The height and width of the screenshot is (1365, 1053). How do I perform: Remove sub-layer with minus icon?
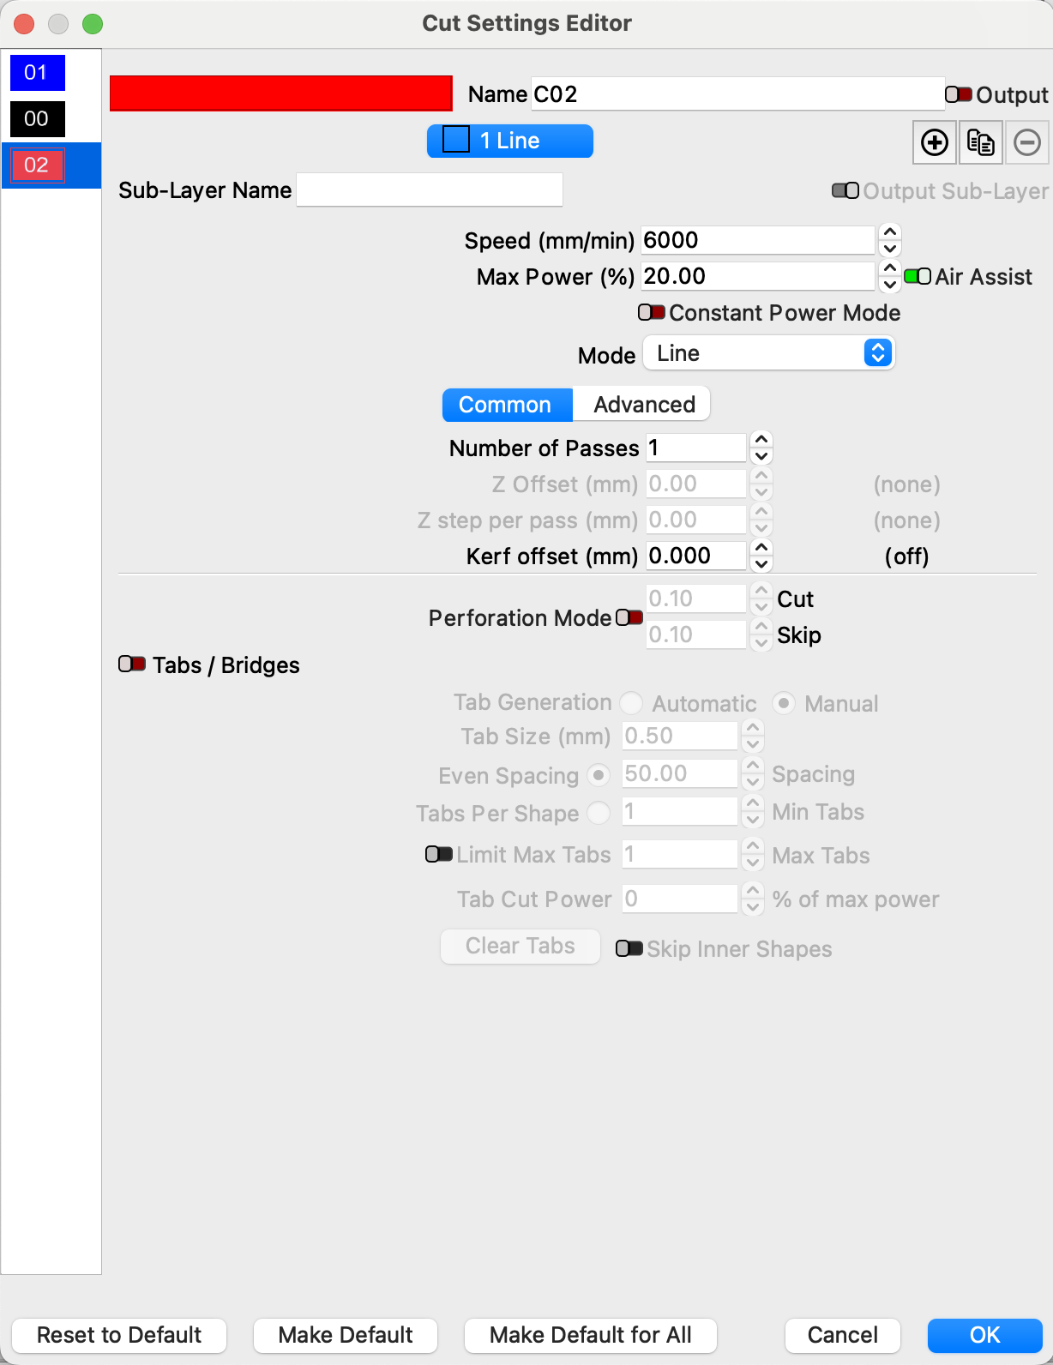[x=1026, y=141]
